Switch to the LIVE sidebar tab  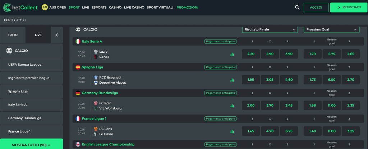38,35
